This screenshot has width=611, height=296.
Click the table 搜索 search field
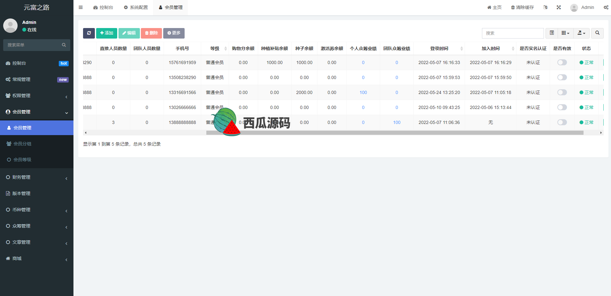(513, 33)
